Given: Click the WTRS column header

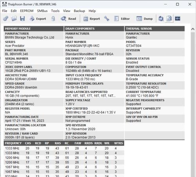Looking at the screenshot, I should pos(118,143).
